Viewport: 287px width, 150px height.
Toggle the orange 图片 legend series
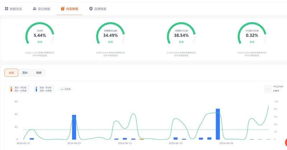pos(18,89)
